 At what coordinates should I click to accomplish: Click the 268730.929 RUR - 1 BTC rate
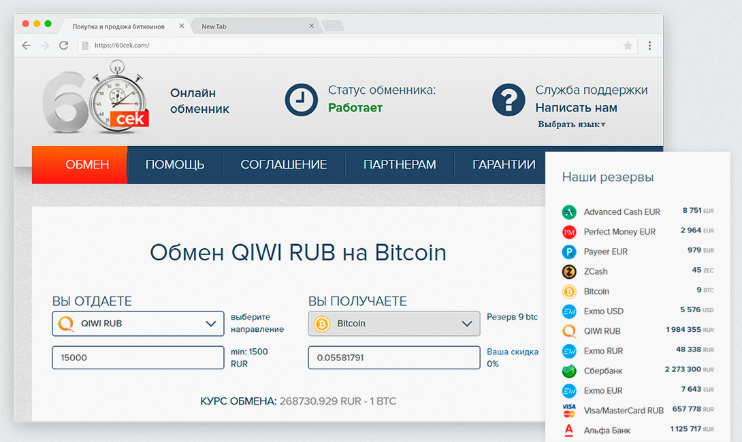(x=338, y=401)
